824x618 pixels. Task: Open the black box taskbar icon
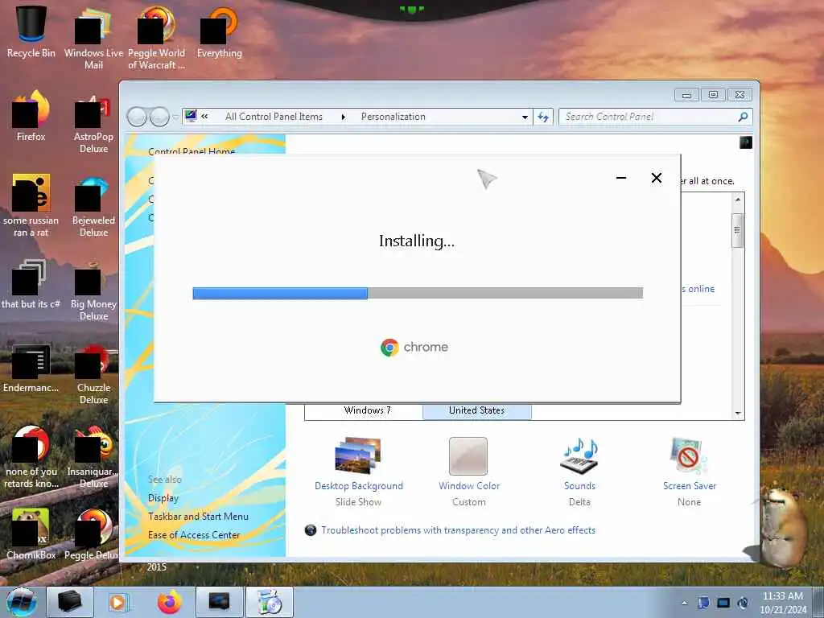(x=70, y=602)
